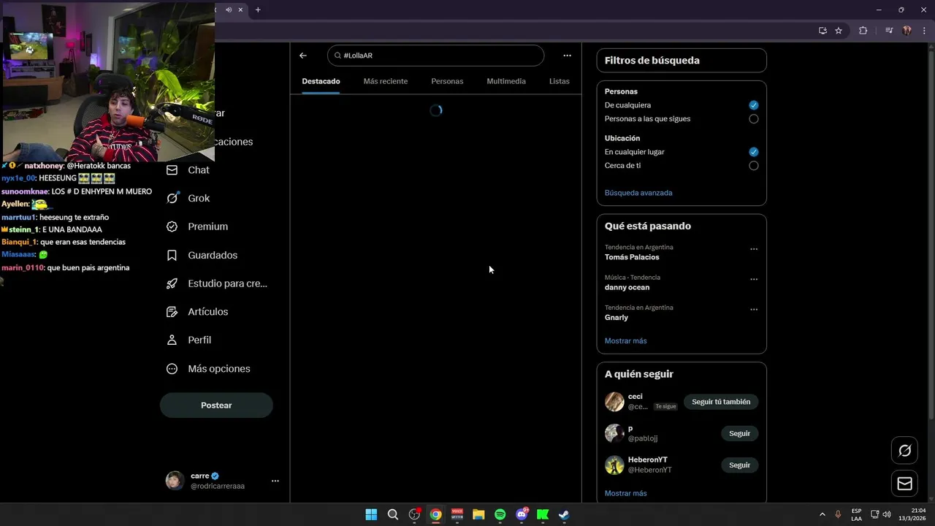The height and width of the screenshot is (526, 935).
Task: Expand the system tray hidden icons
Action: click(822, 514)
